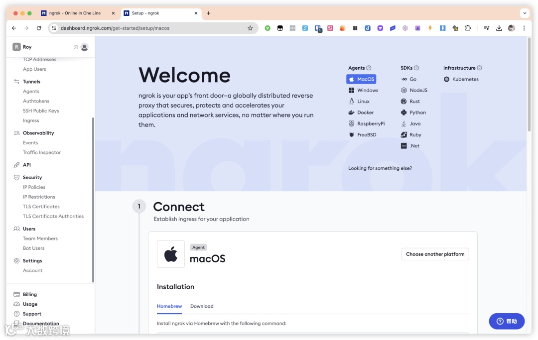538x340 pixels.
Task: Click the page's vertical scrollbar
Action: (x=529, y=85)
